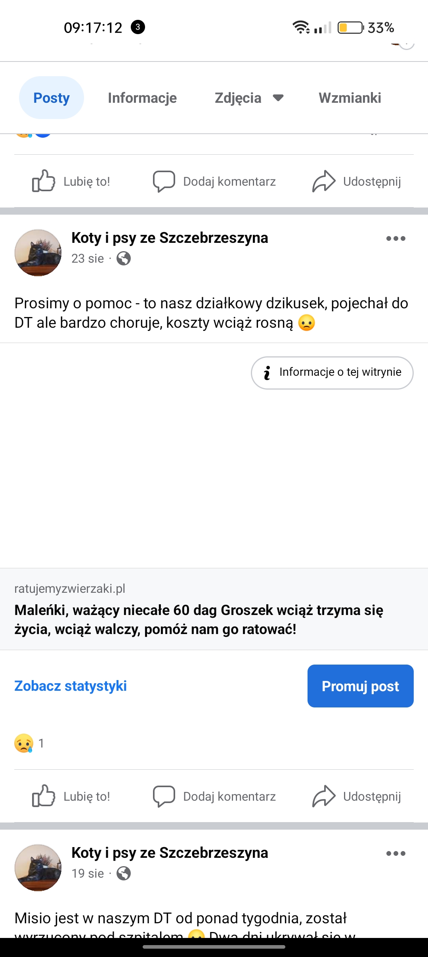428x957 pixels.
Task: Switch to the Informacje tab
Action: tap(142, 98)
